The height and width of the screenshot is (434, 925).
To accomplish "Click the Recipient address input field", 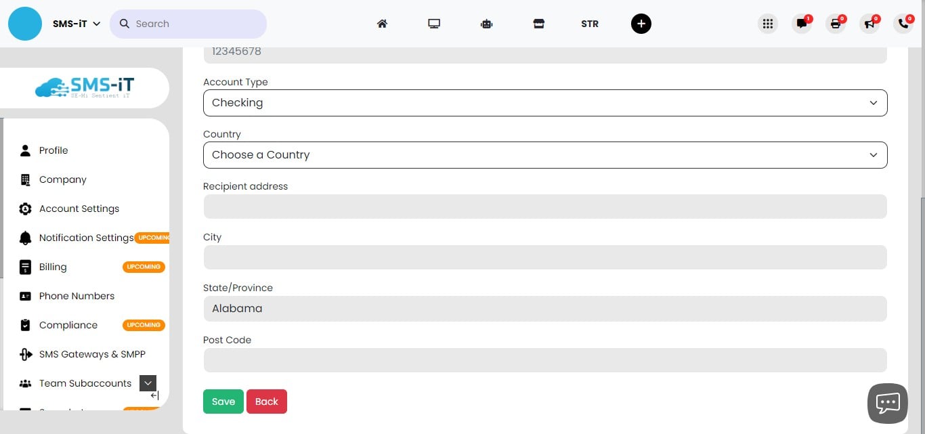I will pos(544,207).
